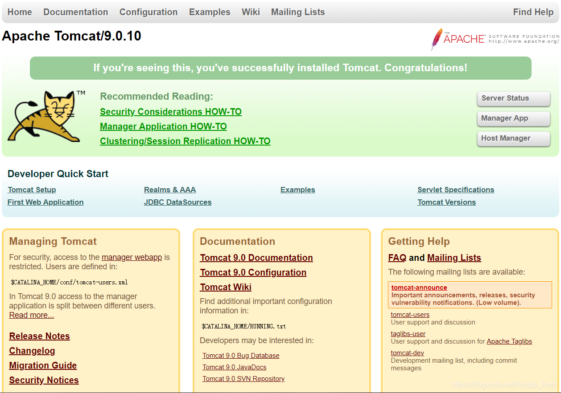Screen dimensions: 561x393
Task: Open the Security Notices link
Action: coord(44,380)
